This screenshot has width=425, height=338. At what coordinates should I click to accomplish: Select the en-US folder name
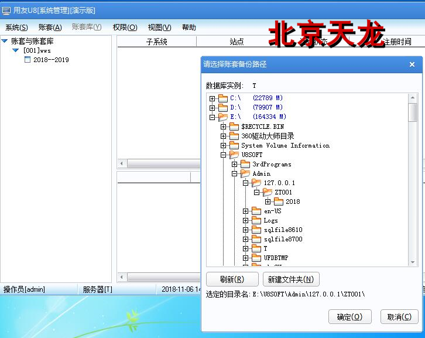pyautogui.click(x=273, y=211)
